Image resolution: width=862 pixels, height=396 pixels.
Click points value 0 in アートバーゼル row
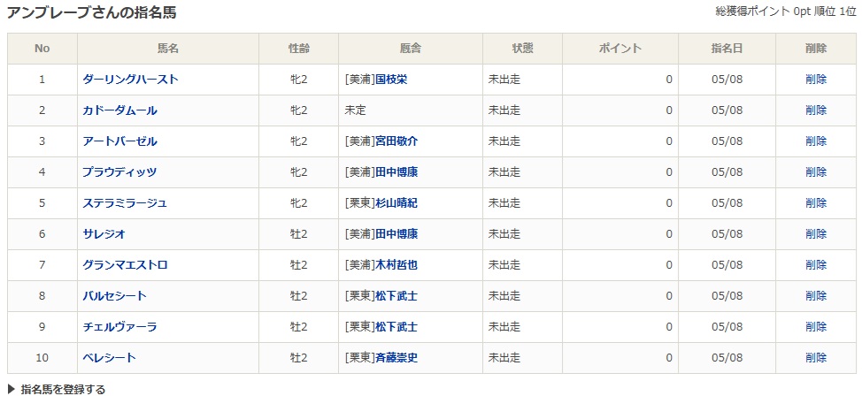tap(669, 141)
